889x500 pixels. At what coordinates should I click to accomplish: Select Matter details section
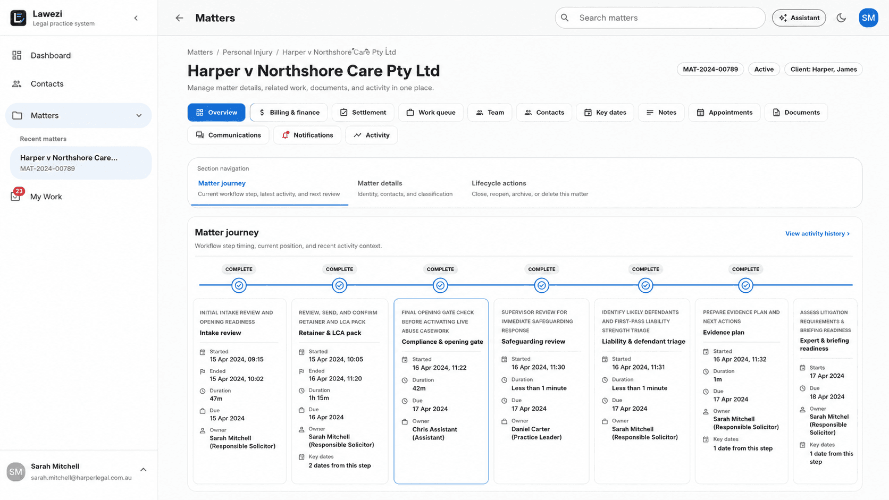(405, 188)
